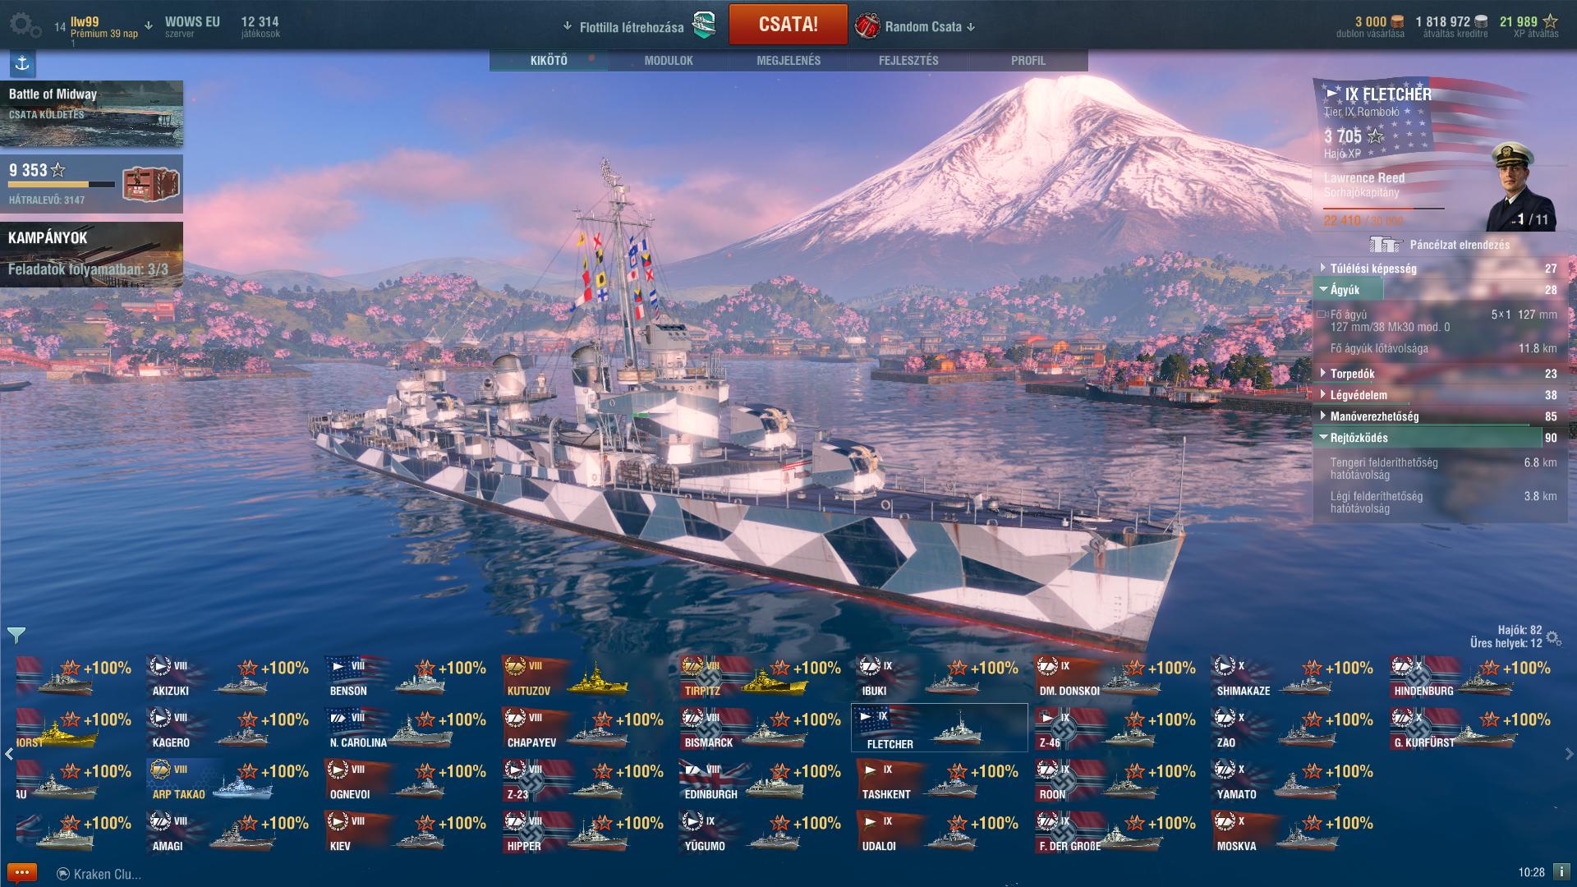This screenshot has height=887, width=1577.
Task: Toggle the Manőverezhetőség section open
Action: point(1438,416)
